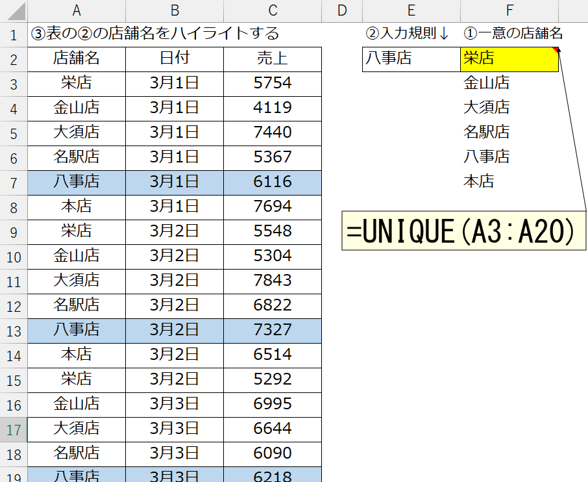The image size is (588, 482).
Task: Select yellow cell F2 with 栄店
Action: (509, 59)
